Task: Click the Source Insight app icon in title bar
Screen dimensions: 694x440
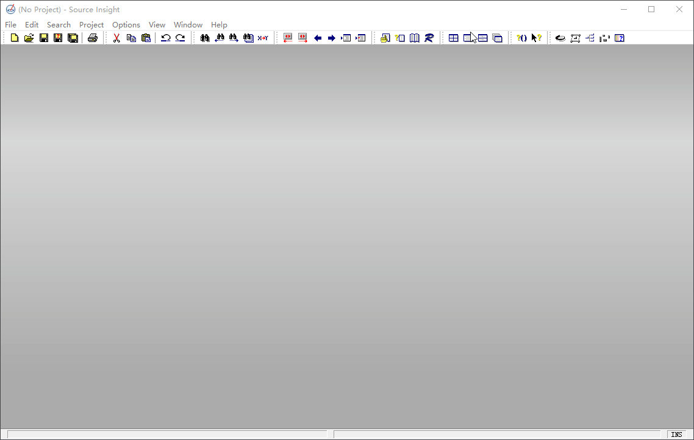Action: pos(10,9)
